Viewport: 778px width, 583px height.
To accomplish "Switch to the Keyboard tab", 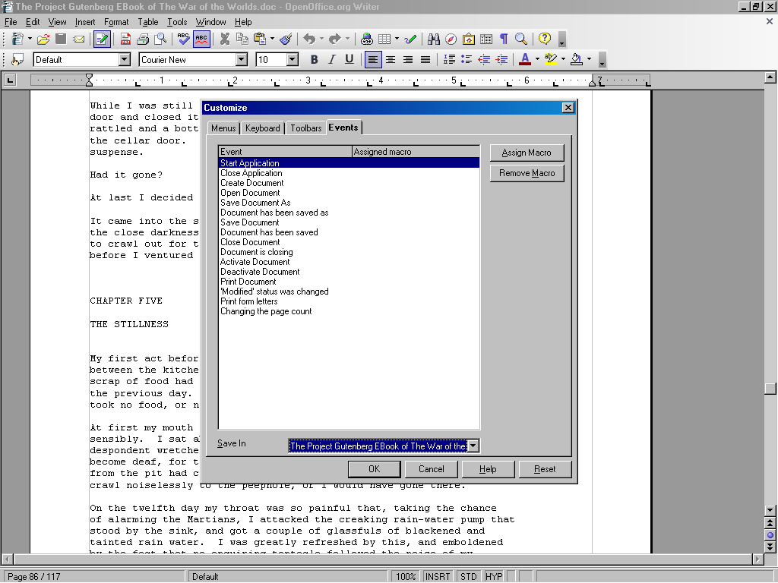I will [x=263, y=128].
